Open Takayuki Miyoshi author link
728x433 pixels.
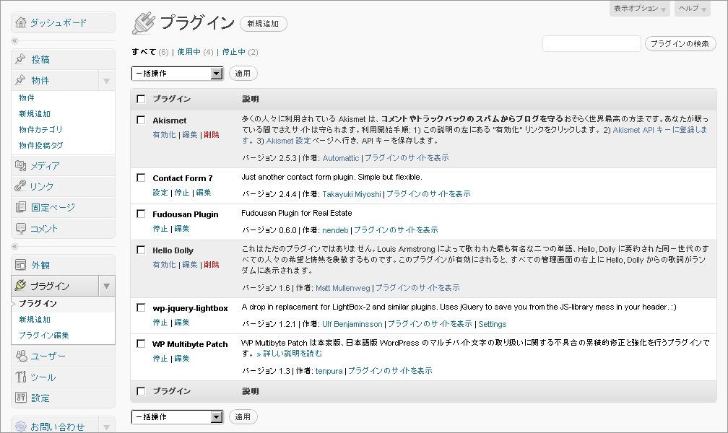click(x=352, y=194)
